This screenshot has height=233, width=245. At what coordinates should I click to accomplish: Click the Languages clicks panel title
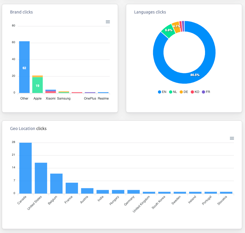(x=150, y=12)
